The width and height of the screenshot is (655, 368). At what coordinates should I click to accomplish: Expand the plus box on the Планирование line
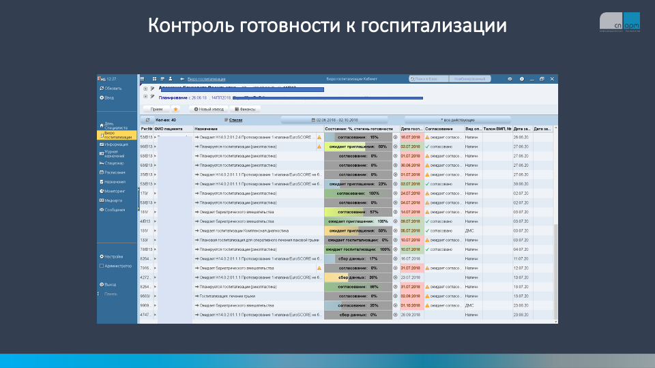[145, 96]
